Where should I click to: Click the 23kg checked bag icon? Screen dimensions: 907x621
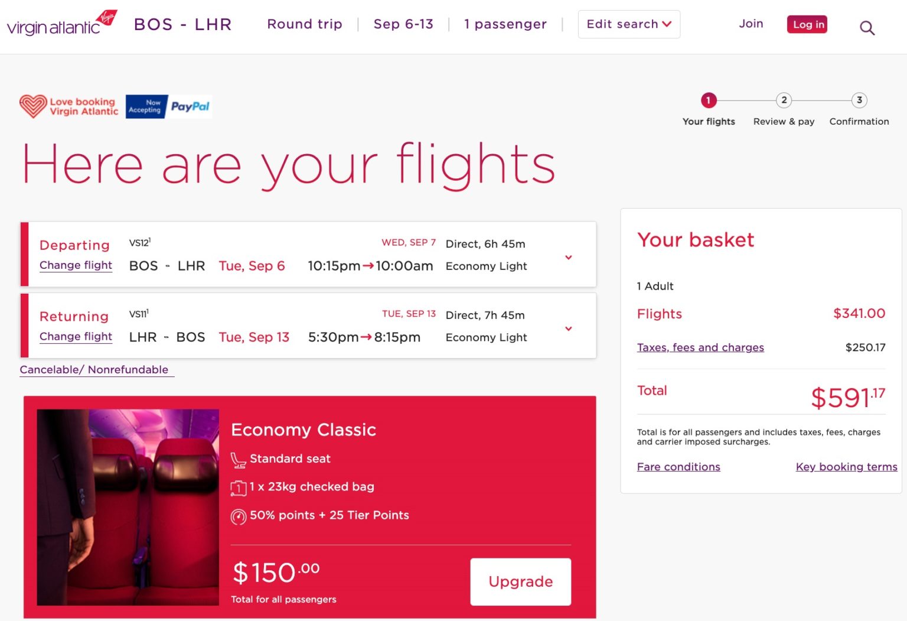click(x=239, y=486)
